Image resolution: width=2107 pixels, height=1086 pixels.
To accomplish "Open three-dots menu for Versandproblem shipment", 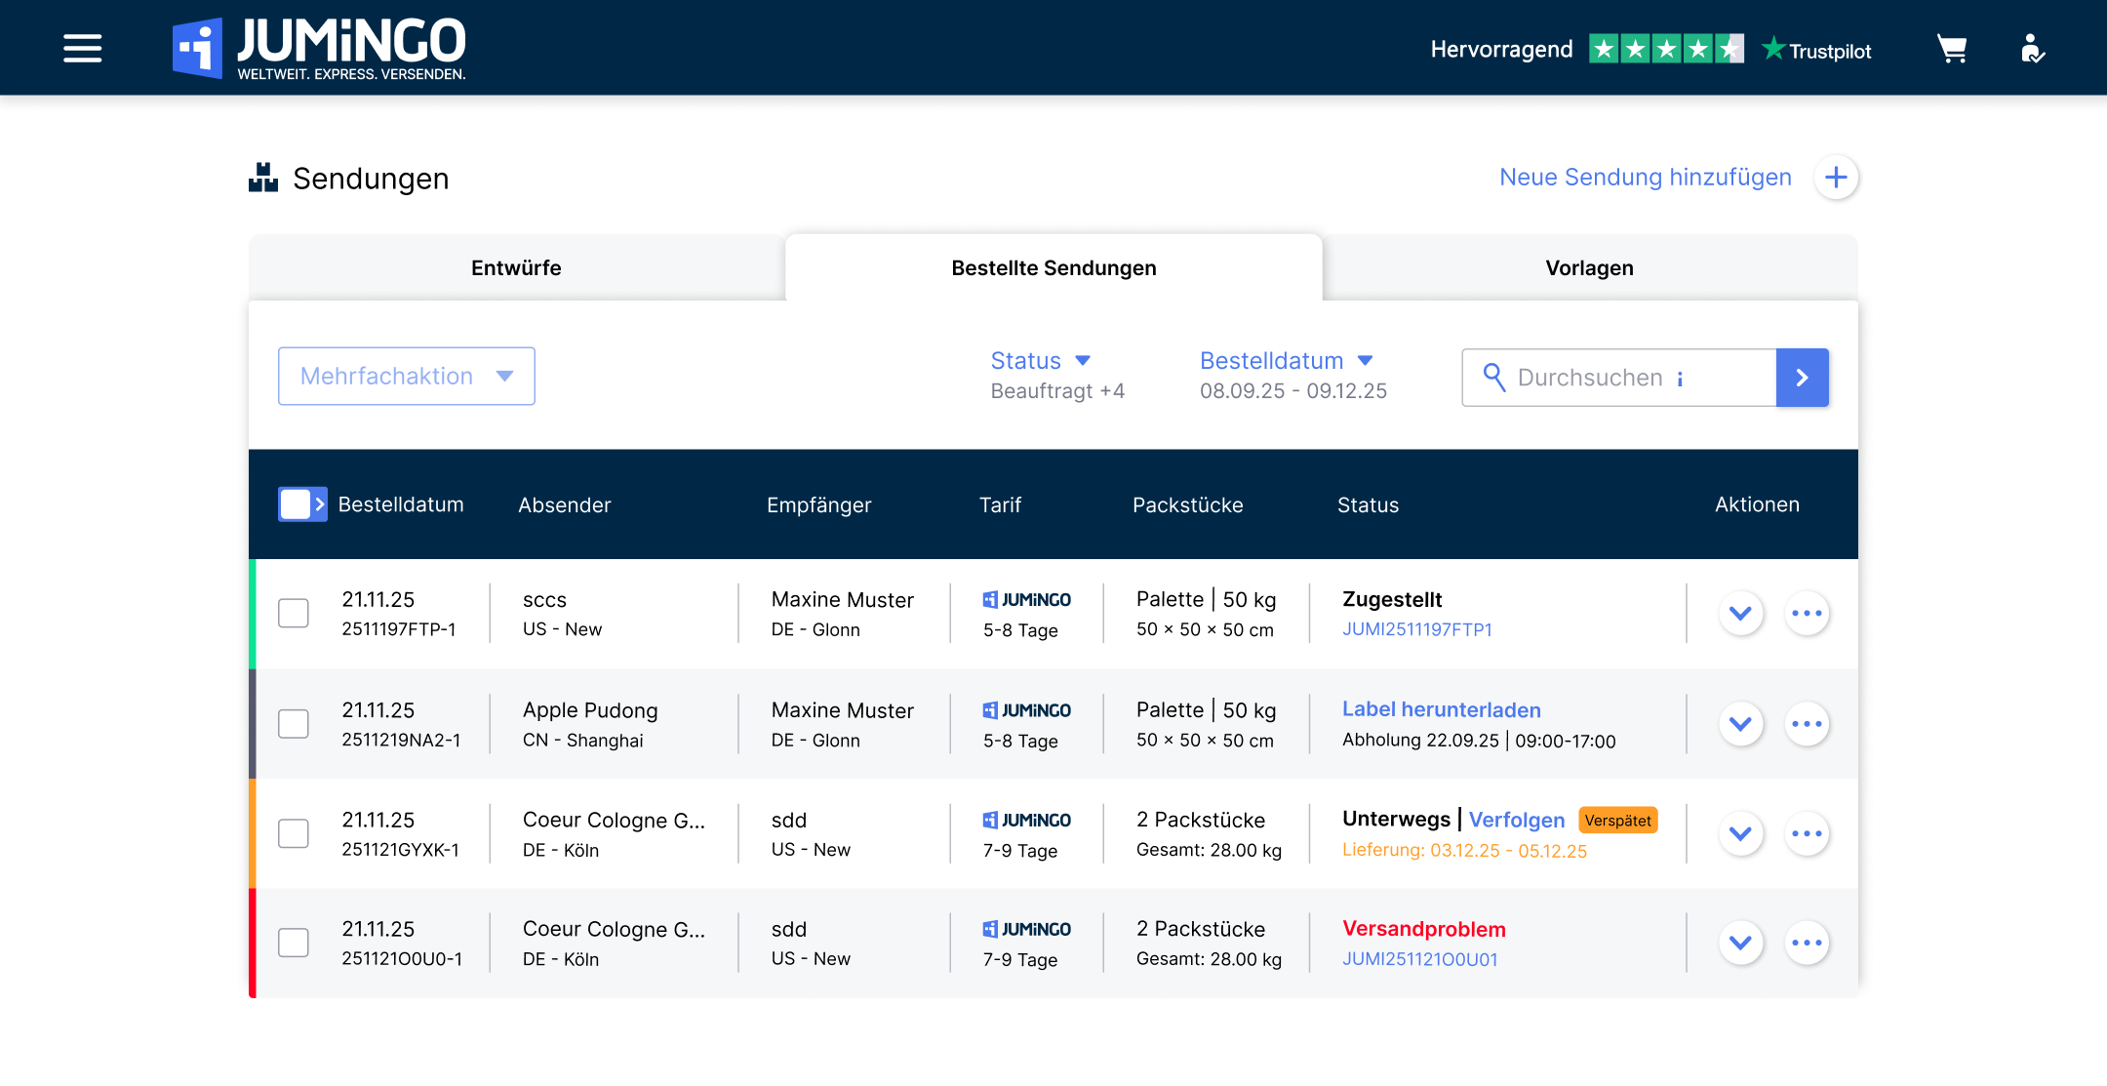I will 1807,943.
